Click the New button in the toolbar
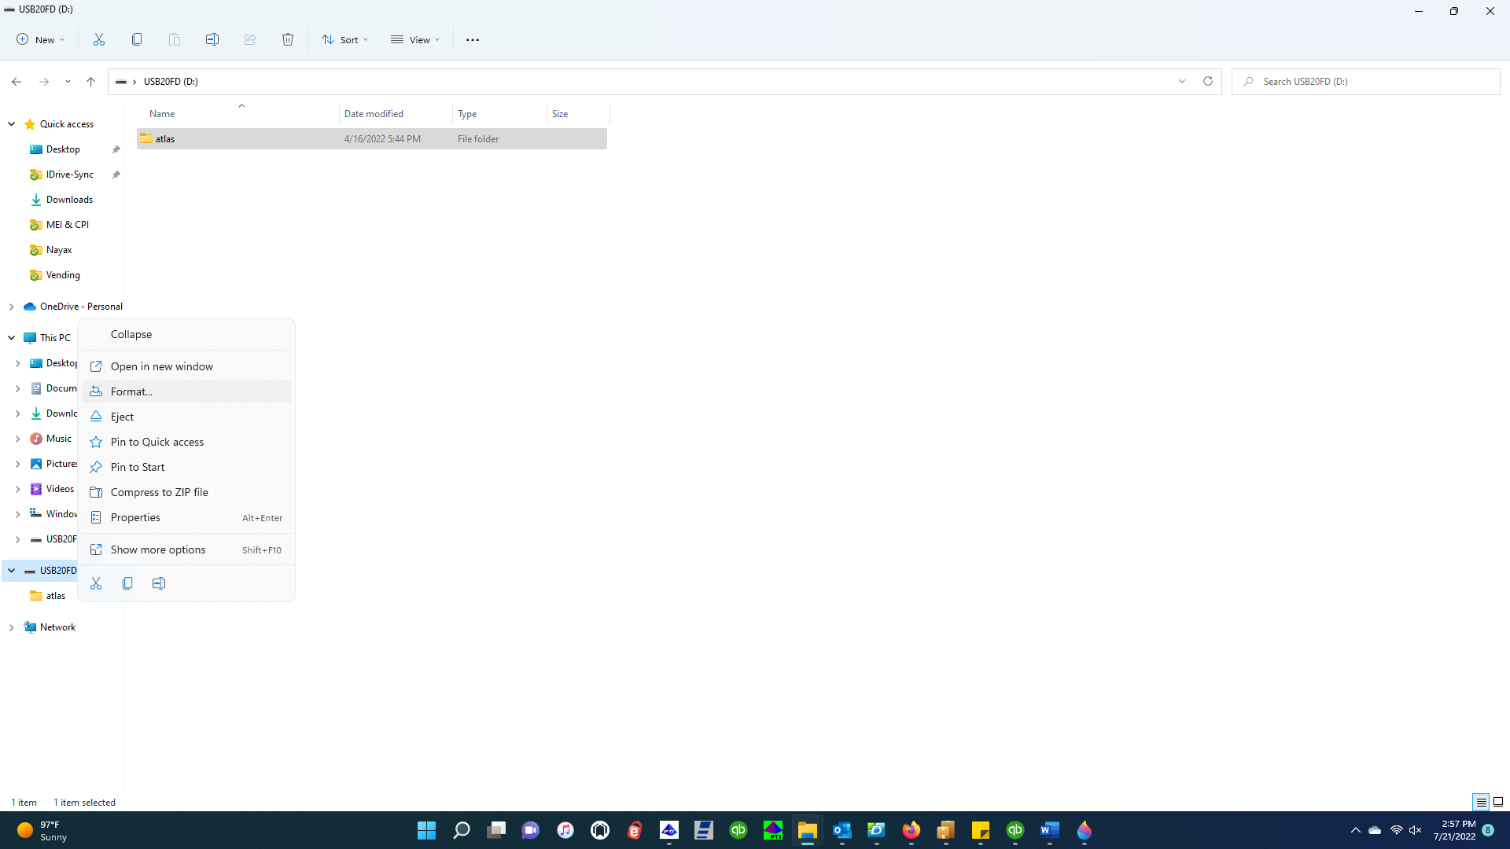This screenshot has height=849, width=1510. point(41,39)
